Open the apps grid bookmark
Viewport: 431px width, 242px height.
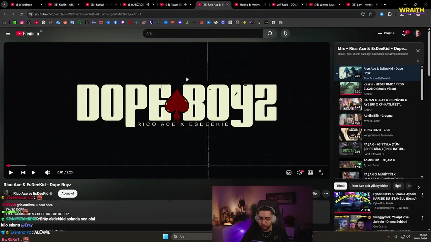click(x=4, y=23)
